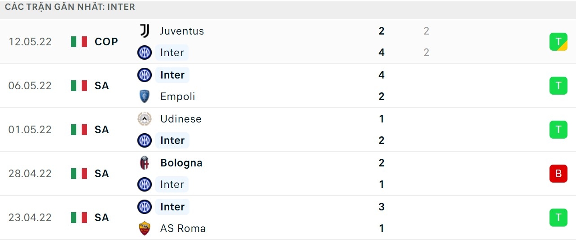Click the T badge for Inter–Empoli
The height and width of the screenshot is (240, 576).
click(x=558, y=86)
